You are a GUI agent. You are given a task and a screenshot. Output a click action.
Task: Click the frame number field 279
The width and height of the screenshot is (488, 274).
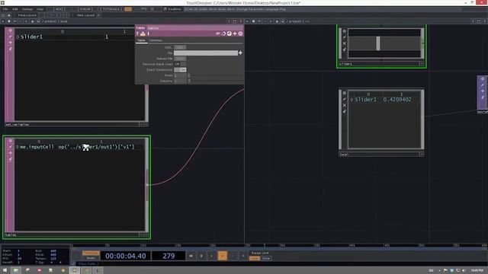click(169, 256)
